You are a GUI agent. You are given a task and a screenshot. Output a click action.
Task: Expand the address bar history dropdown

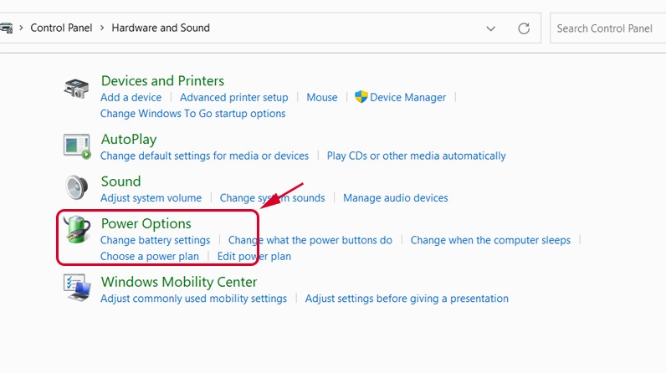coord(491,28)
